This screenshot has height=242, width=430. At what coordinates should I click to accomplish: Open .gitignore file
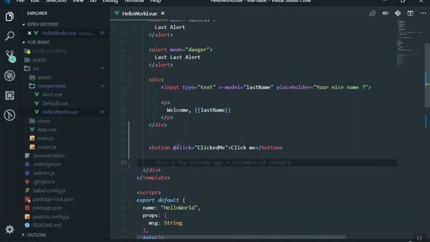tap(44, 182)
